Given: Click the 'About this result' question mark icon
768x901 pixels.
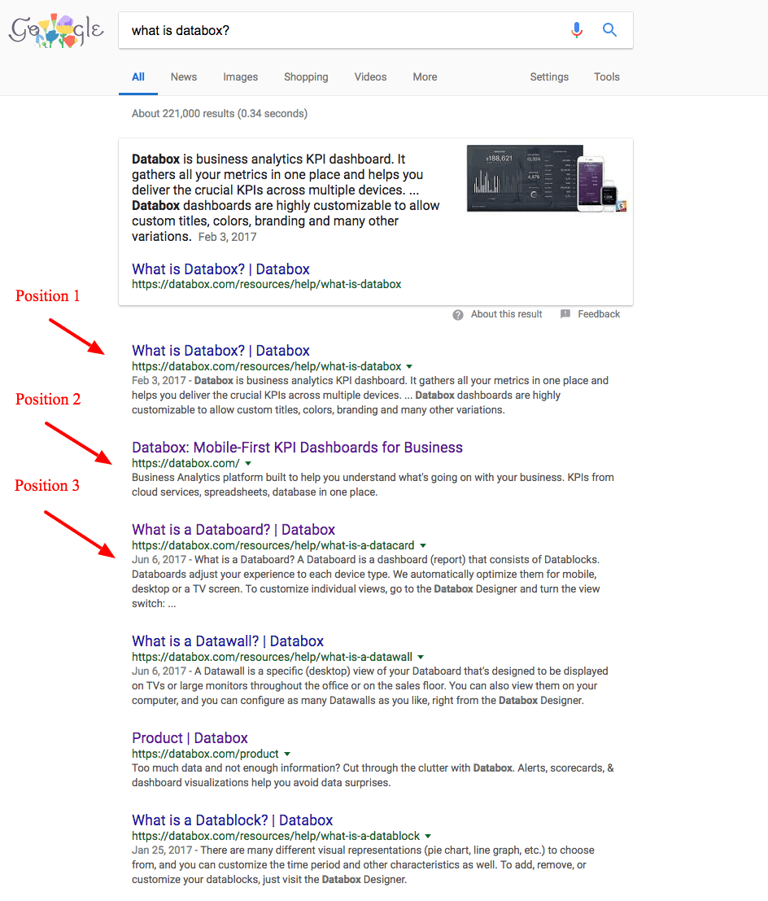Looking at the screenshot, I should pos(458,313).
